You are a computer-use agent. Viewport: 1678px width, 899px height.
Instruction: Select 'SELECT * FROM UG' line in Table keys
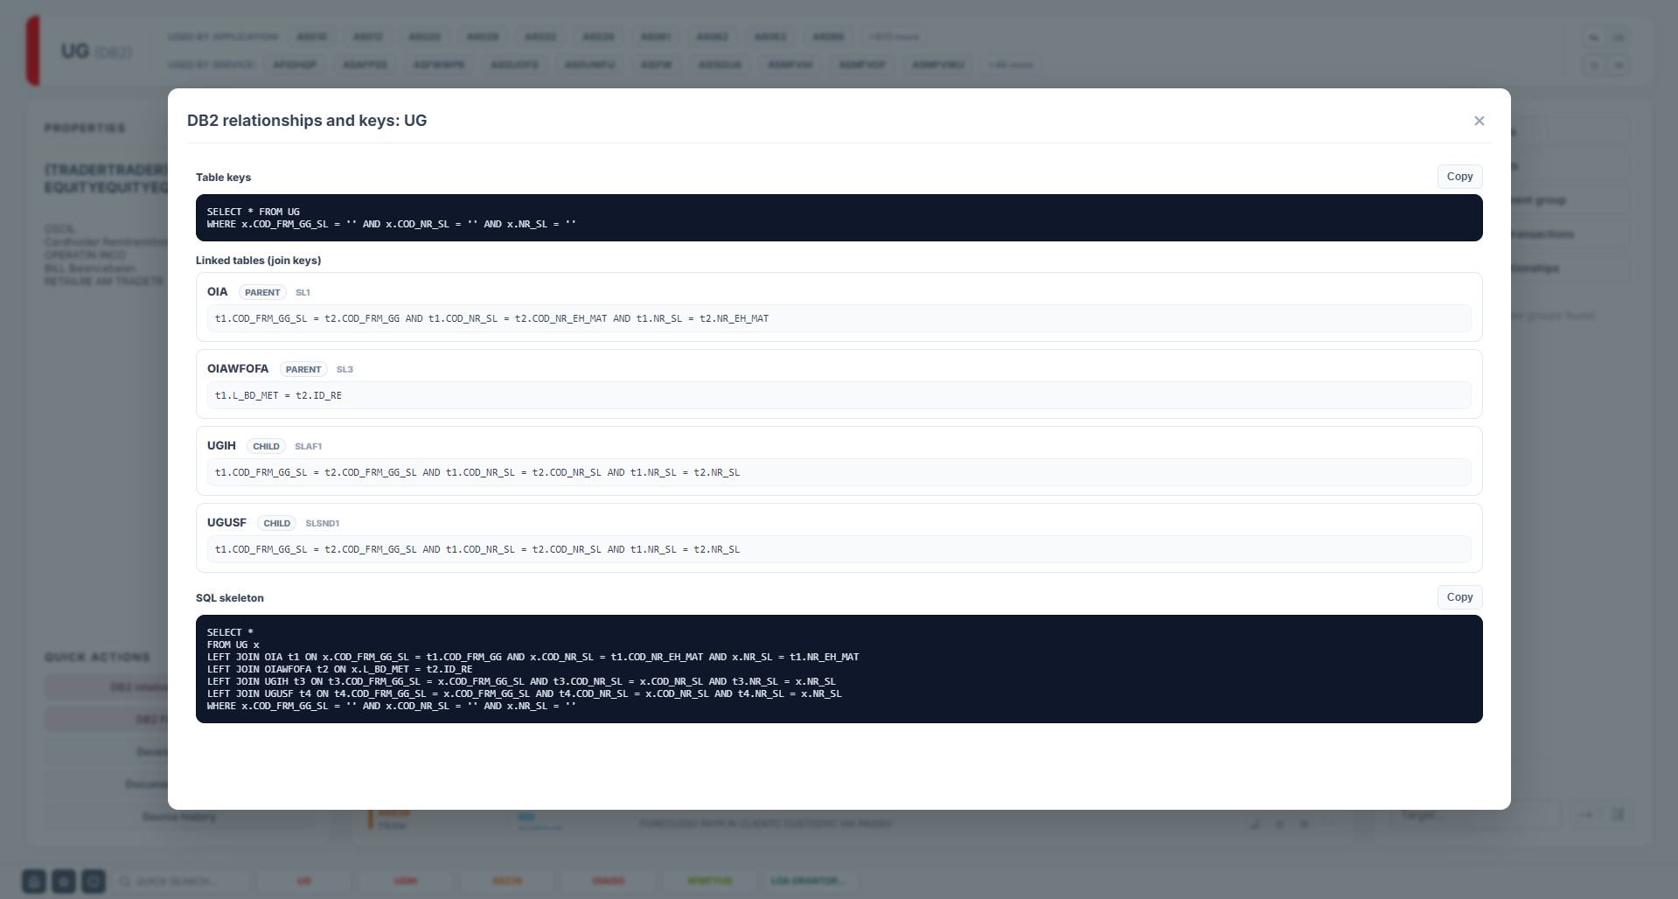254,212
